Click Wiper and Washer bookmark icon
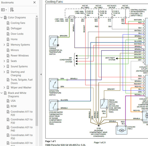Viewport: 148px width, 146px height. click(8, 88)
